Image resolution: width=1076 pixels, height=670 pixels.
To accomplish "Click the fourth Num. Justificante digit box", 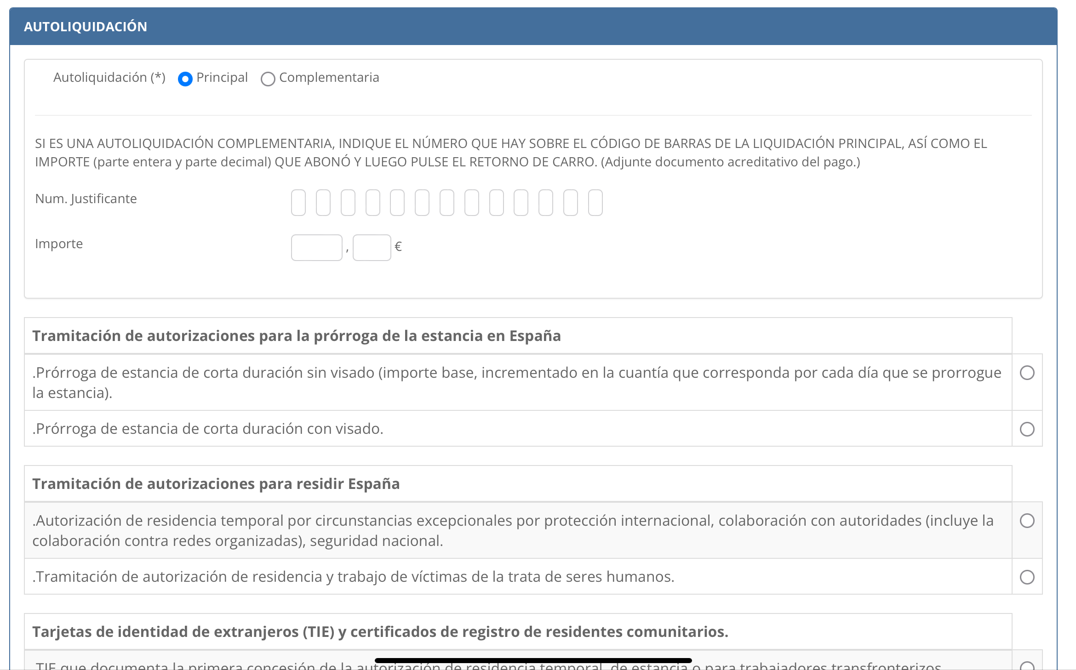I will pyautogui.click(x=373, y=203).
